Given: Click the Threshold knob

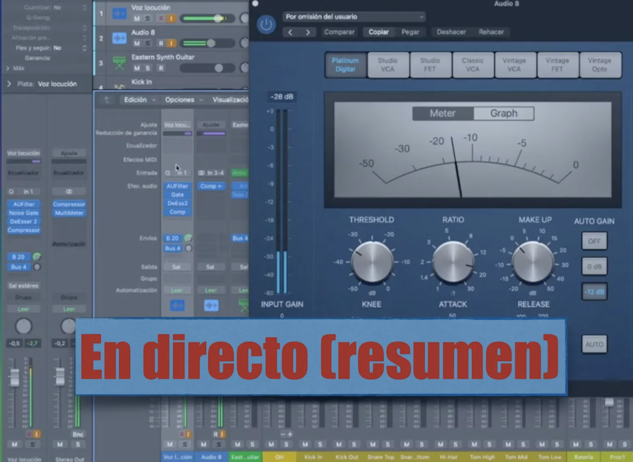Looking at the screenshot, I should click(372, 262).
